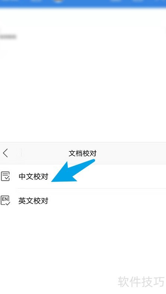
Task: Click the divider beside the back arrow
Action: 21,153
